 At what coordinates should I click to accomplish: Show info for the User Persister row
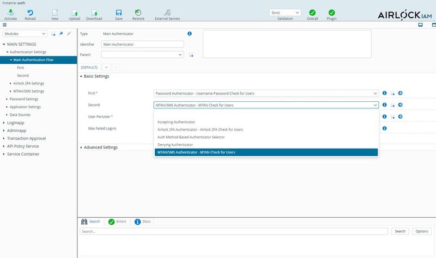tap(385, 116)
